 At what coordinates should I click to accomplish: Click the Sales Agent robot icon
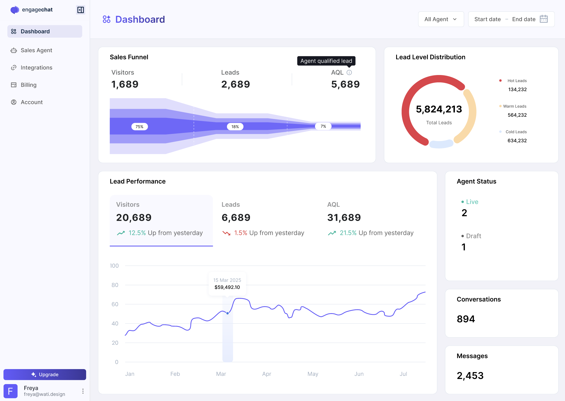[x=14, y=50]
